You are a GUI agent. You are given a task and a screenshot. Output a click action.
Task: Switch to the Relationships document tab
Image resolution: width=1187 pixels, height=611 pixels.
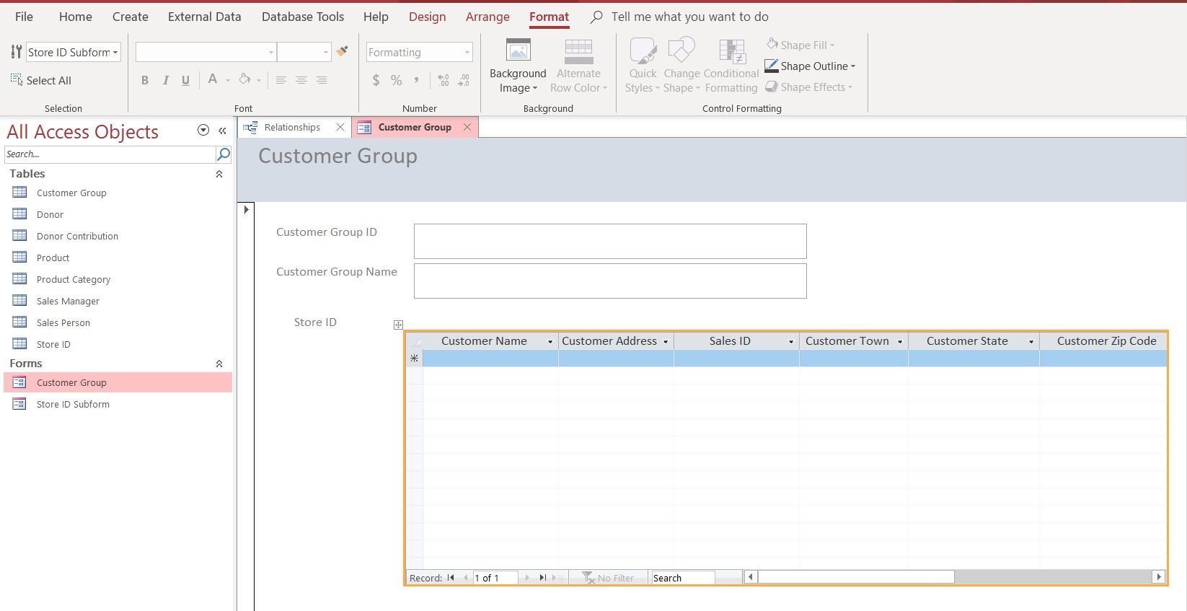(x=292, y=127)
